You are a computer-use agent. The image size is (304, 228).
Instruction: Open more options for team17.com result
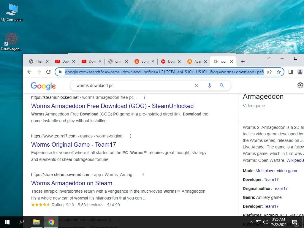tap(131, 136)
